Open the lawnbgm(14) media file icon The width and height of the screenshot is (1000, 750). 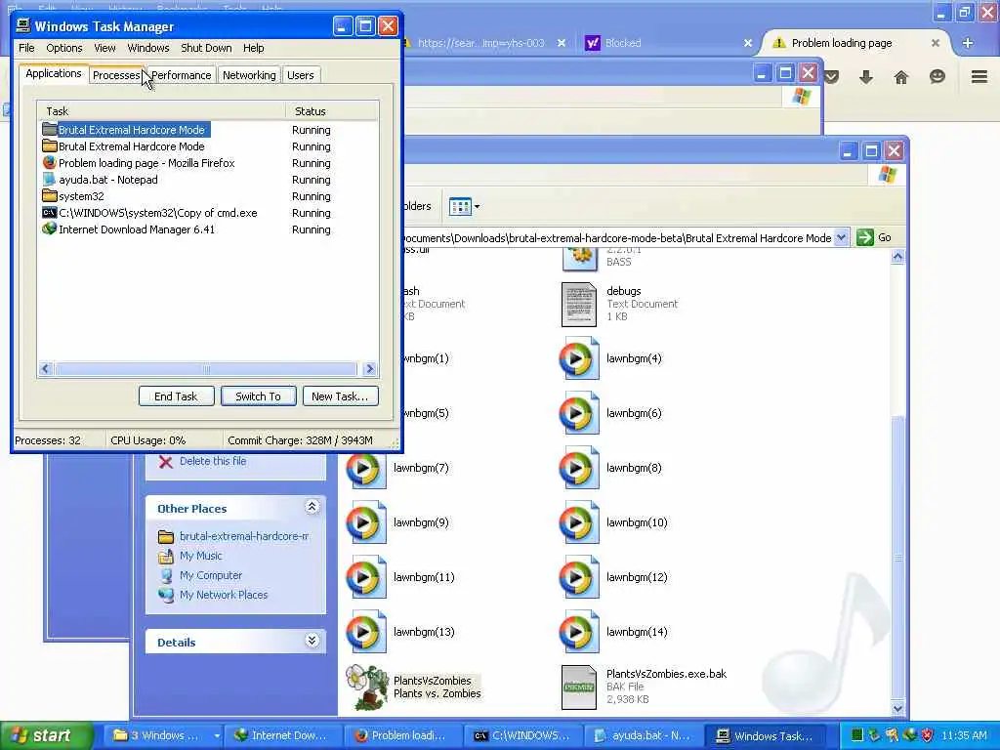(x=578, y=633)
